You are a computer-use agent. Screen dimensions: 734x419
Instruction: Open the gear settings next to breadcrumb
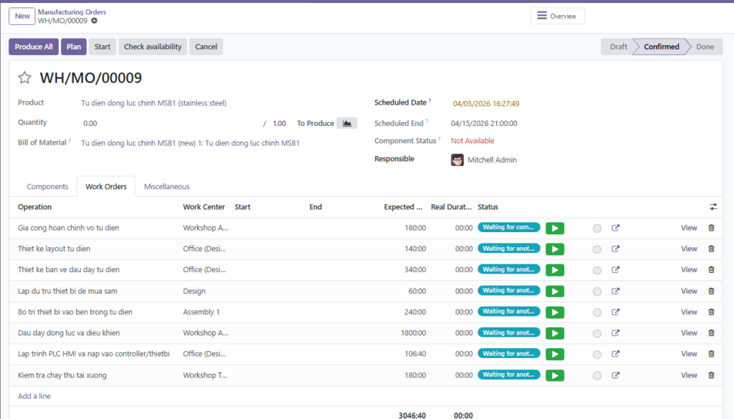[94, 21]
